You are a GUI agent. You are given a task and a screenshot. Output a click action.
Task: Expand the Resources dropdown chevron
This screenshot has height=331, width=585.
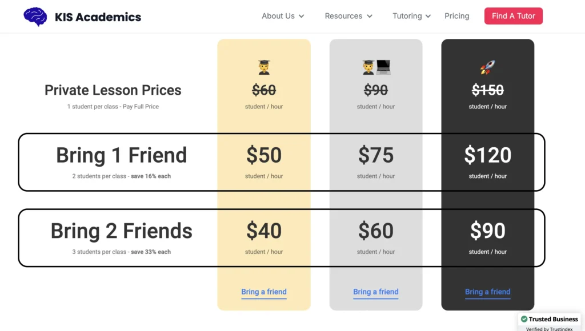coord(370,16)
